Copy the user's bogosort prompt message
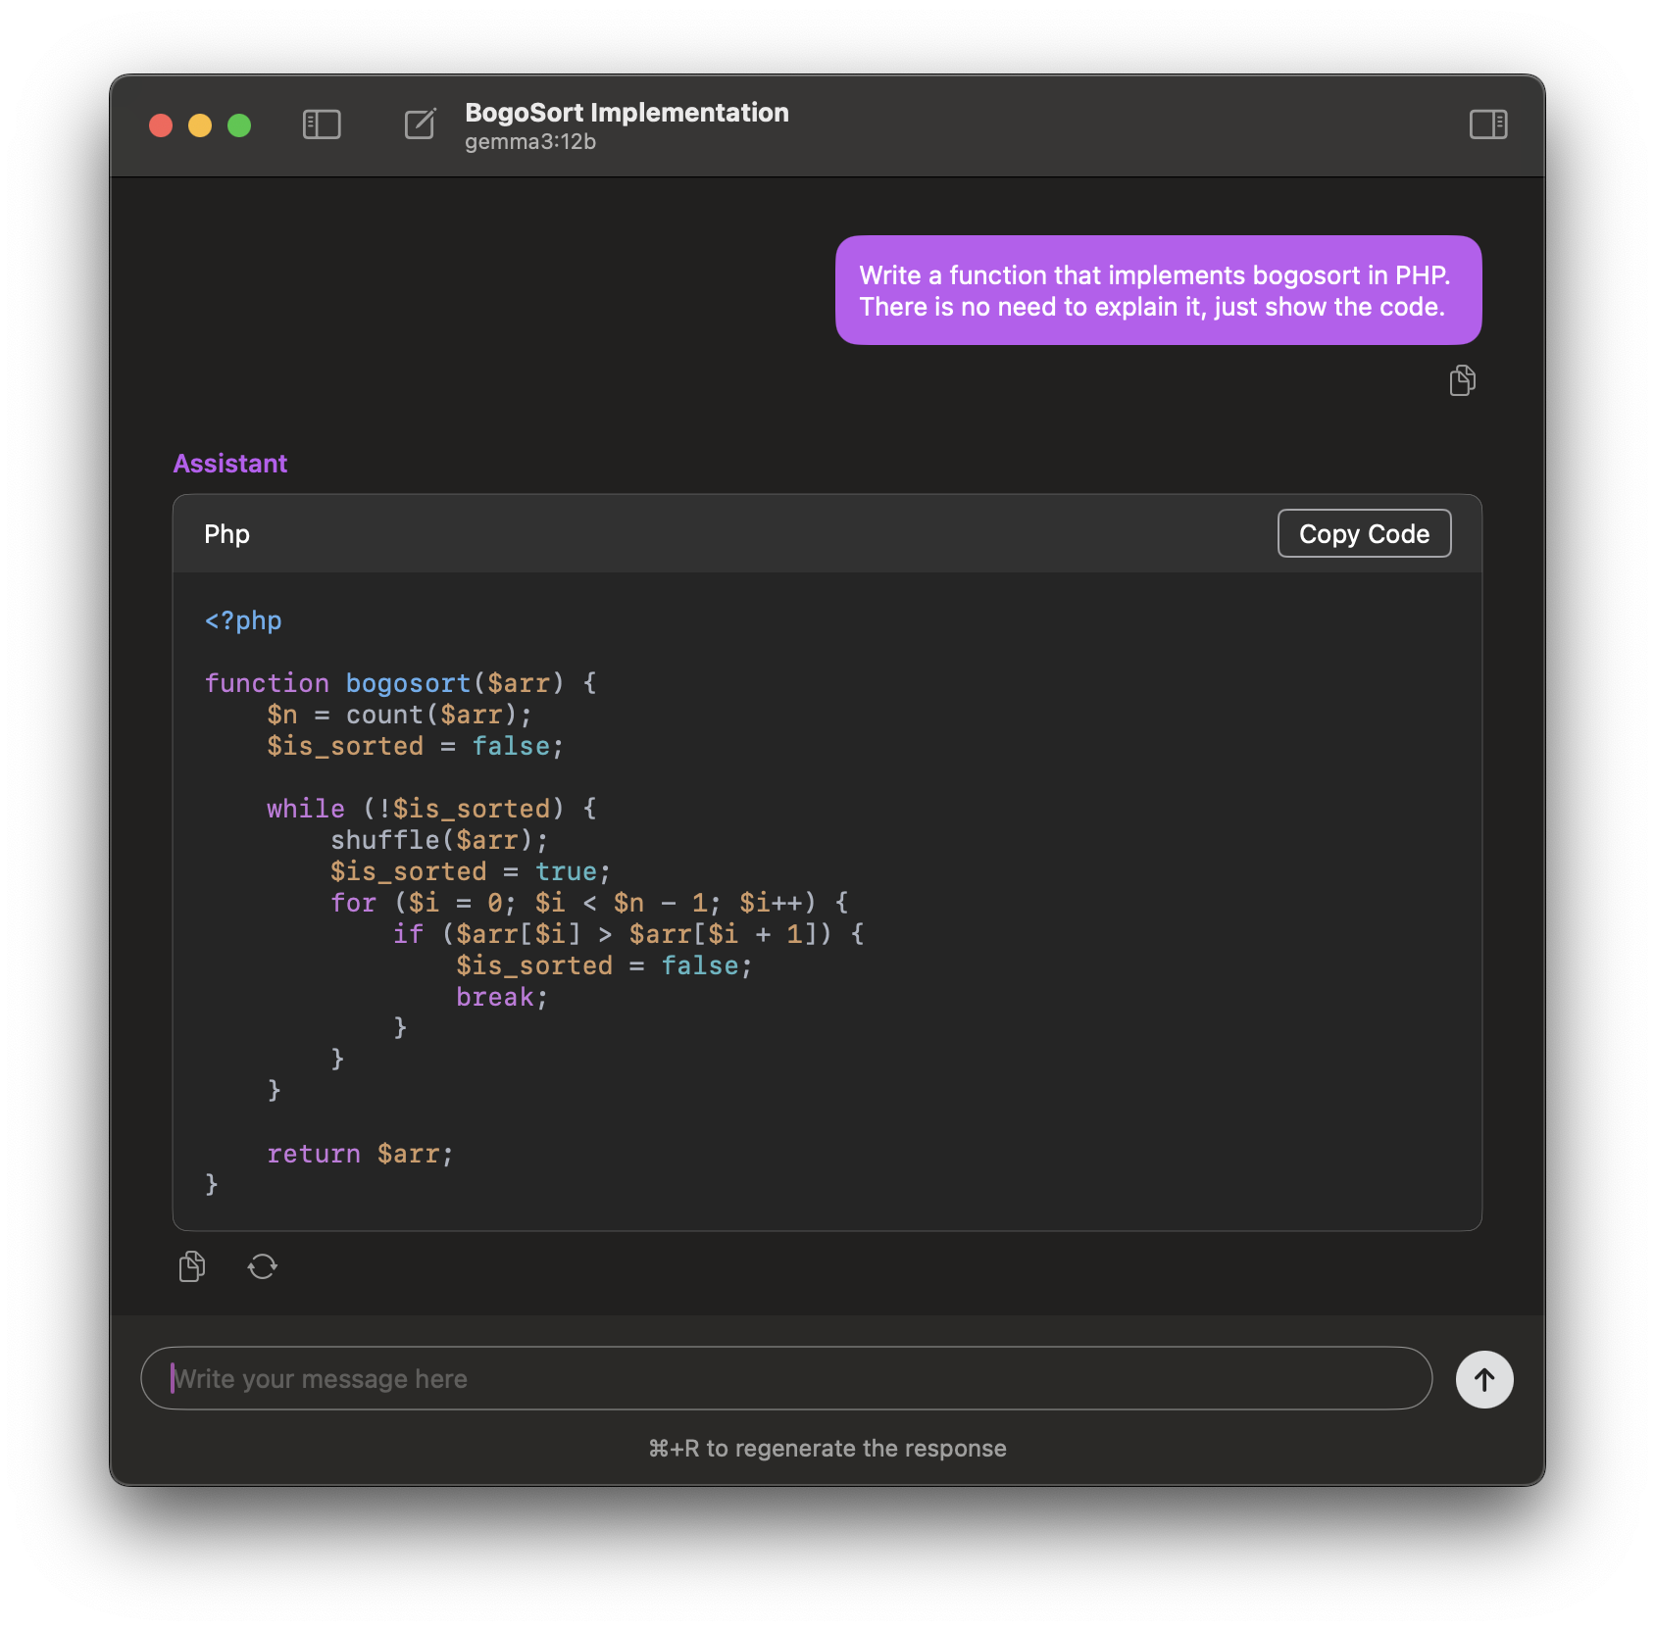 pyautogui.click(x=1462, y=380)
